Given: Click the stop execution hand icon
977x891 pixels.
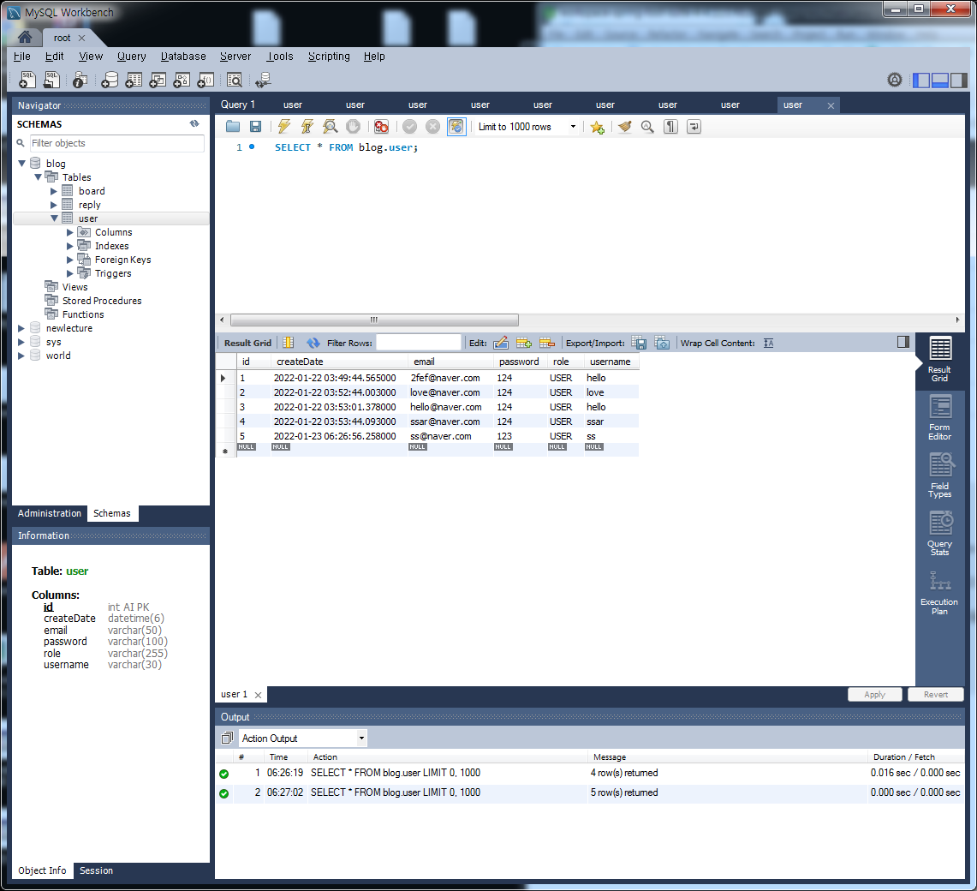Looking at the screenshot, I should coord(354,127).
